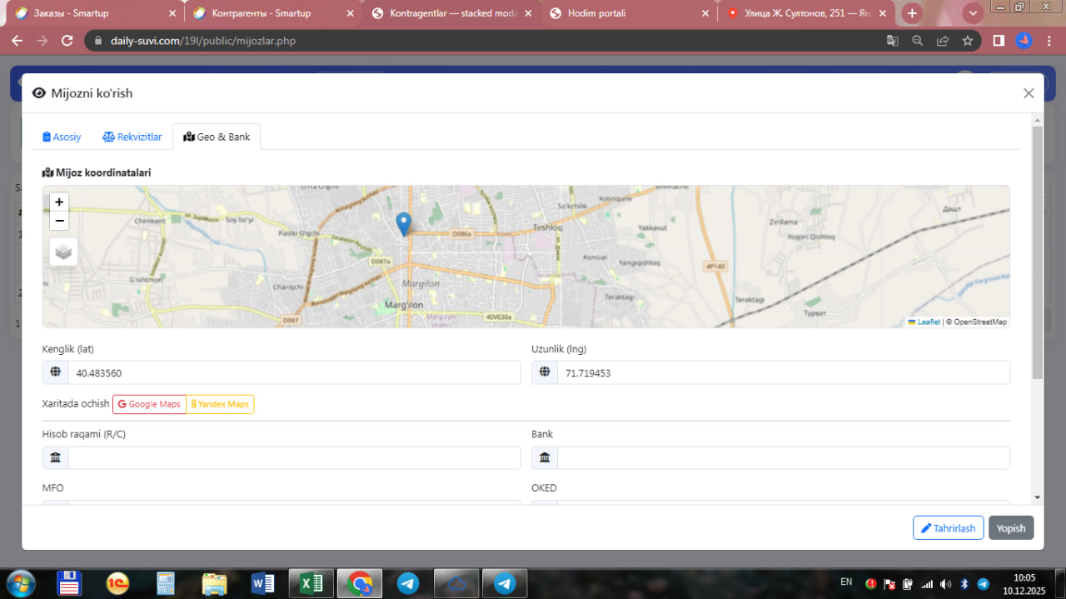The width and height of the screenshot is (1066, 599).
Task: Focus the Hisob raqami (R/C) field
Action: (x=293, y=457)
